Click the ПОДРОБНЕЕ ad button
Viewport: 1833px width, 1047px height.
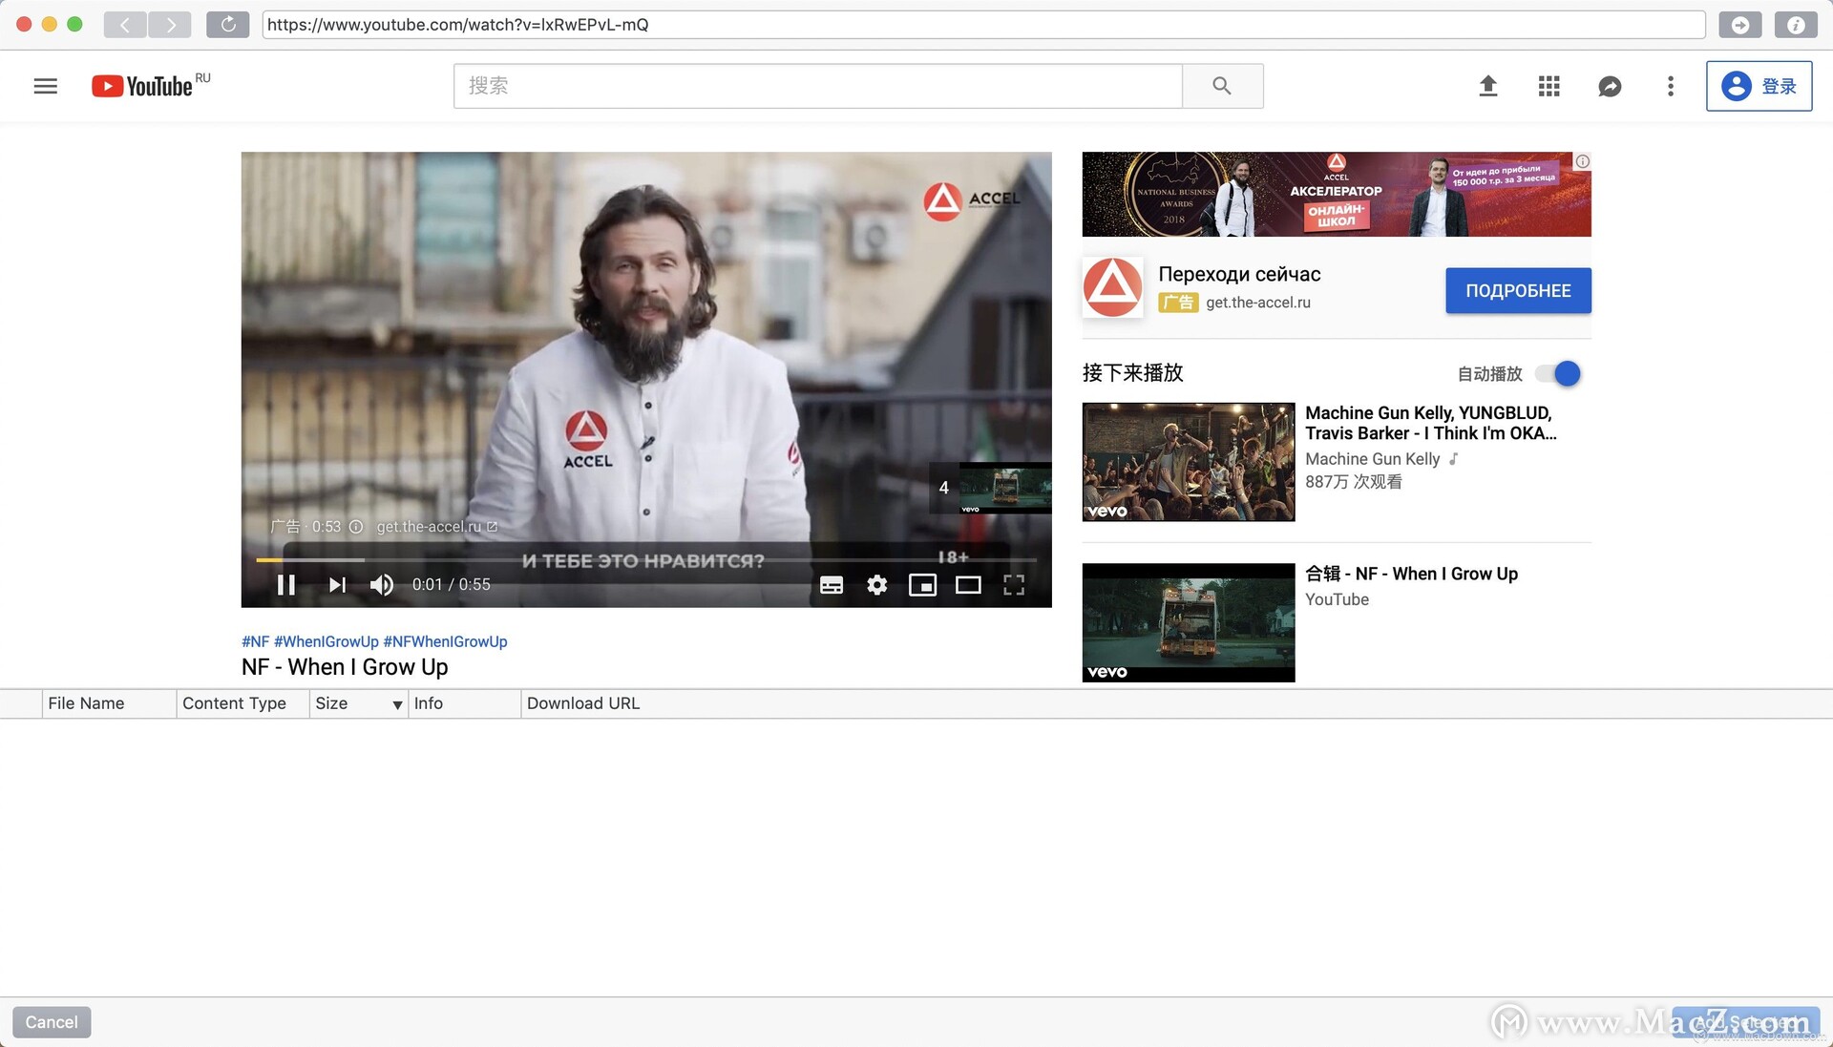pyautogui.click(x=1517, y=290)
